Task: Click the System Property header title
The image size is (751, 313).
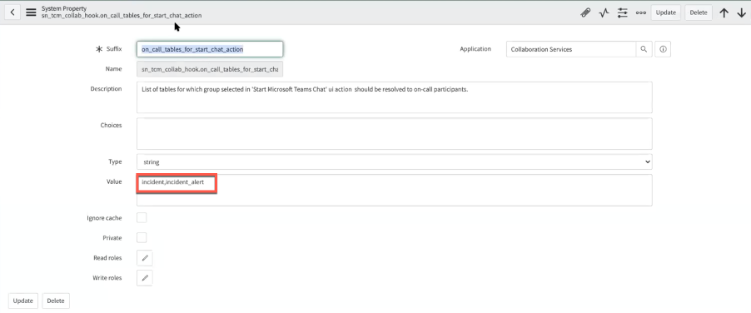Action: (64, 8)
